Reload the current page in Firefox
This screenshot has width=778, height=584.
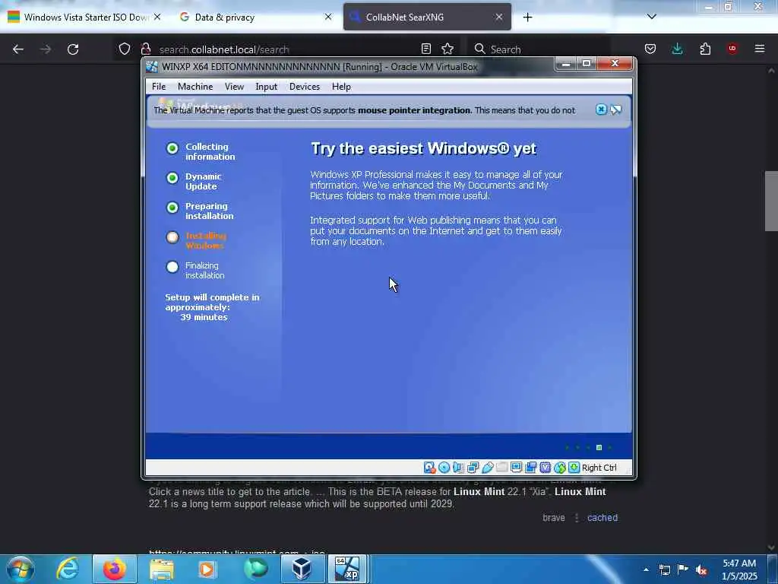73,49
